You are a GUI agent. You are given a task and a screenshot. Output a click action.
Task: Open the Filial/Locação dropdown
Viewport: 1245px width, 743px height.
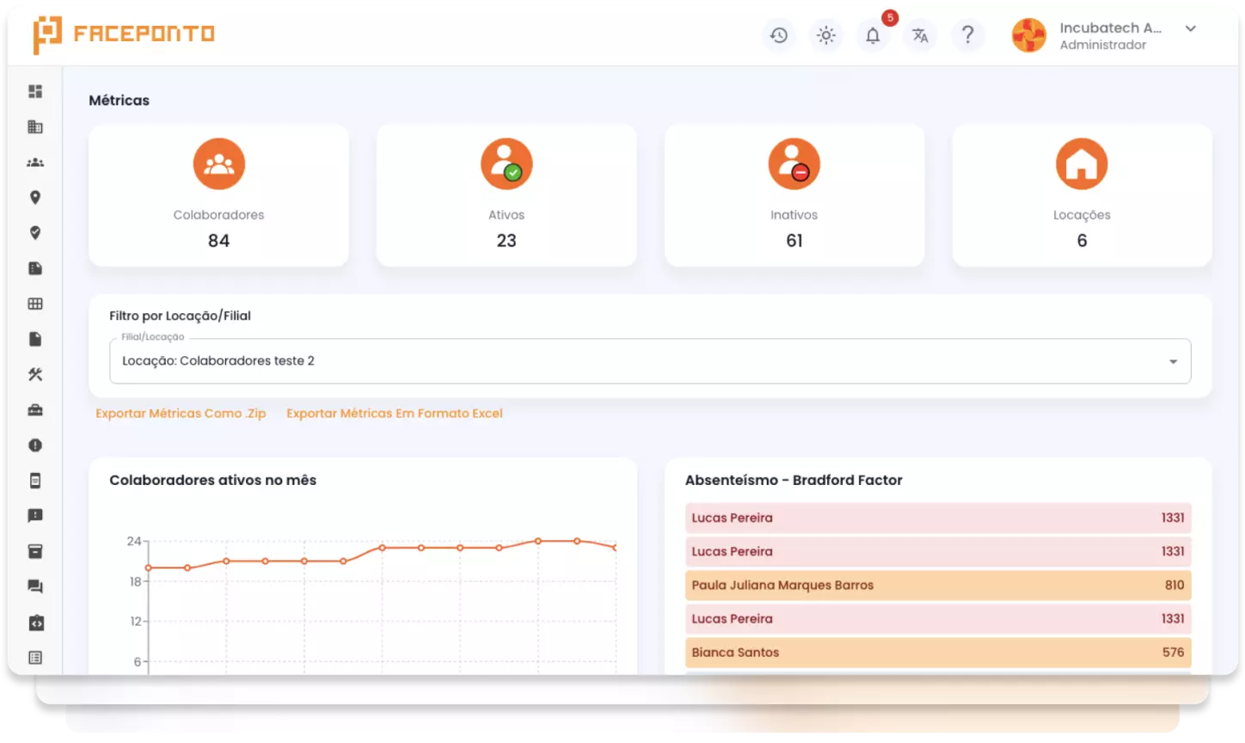point(649,361)
